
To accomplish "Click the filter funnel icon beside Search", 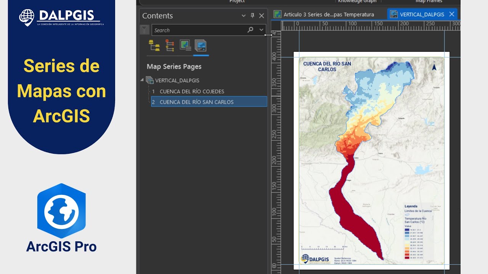I will coord(144,30).
